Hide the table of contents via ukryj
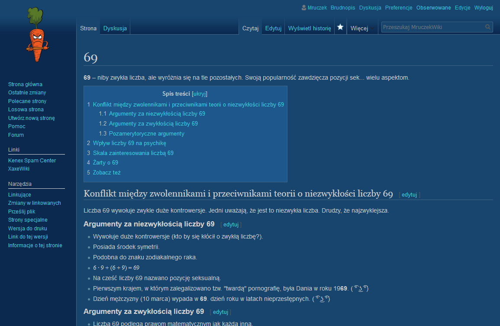 pyautogui.click(x=200, y=94)
